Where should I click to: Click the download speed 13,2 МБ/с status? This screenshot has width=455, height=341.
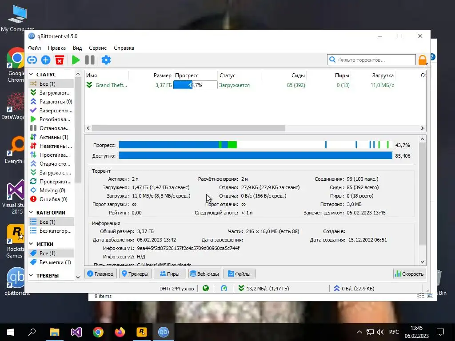click(x=263, y=289)
